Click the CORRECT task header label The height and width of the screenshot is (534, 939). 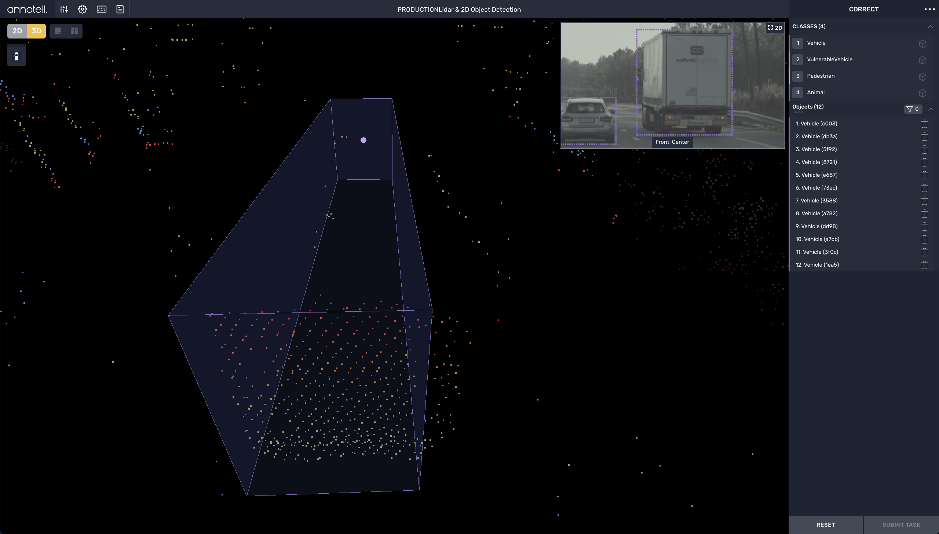tap(864, 9)
